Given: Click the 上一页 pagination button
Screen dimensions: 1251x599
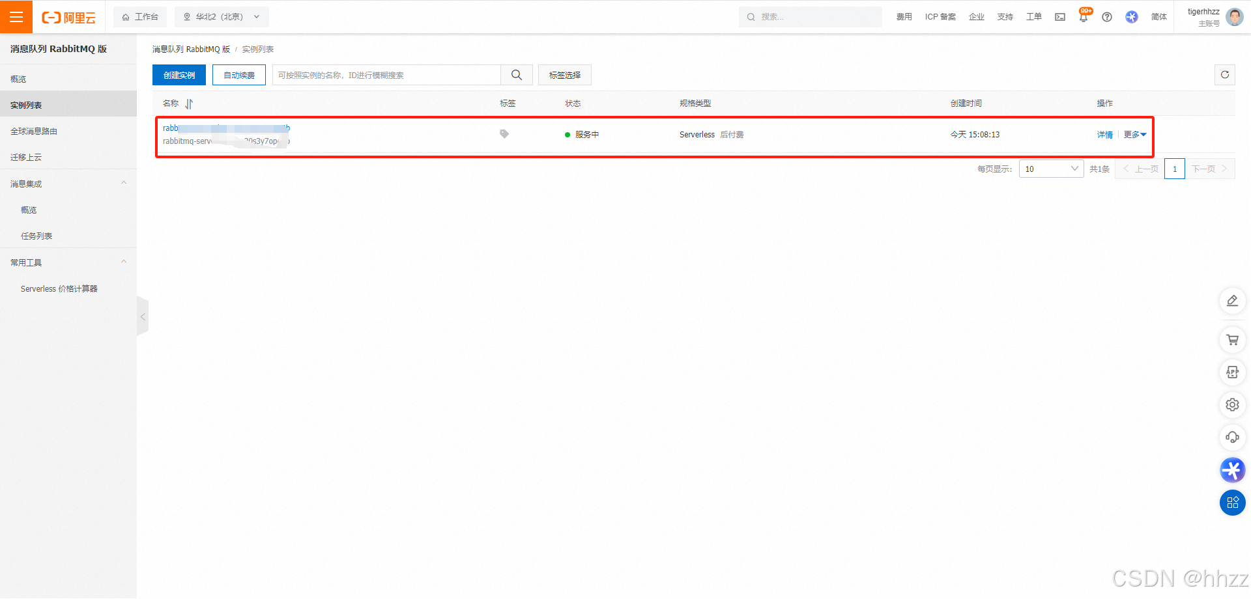Looking at the screenshot, I should point(1140,169).
